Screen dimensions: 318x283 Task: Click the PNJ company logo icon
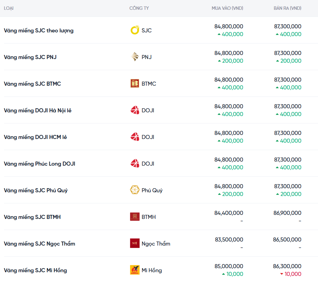point(135,57)
